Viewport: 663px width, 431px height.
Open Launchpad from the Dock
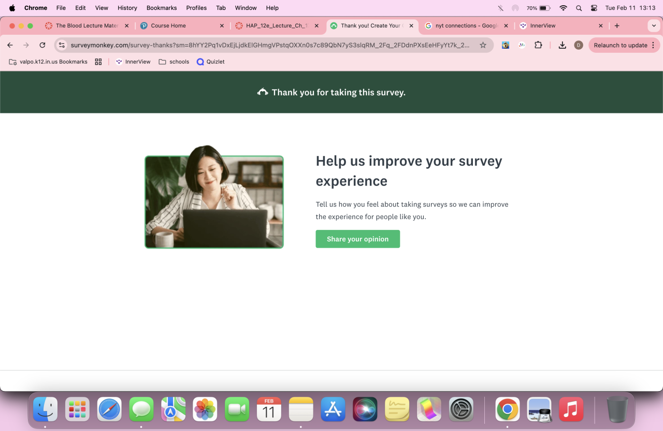click(77, 410)
